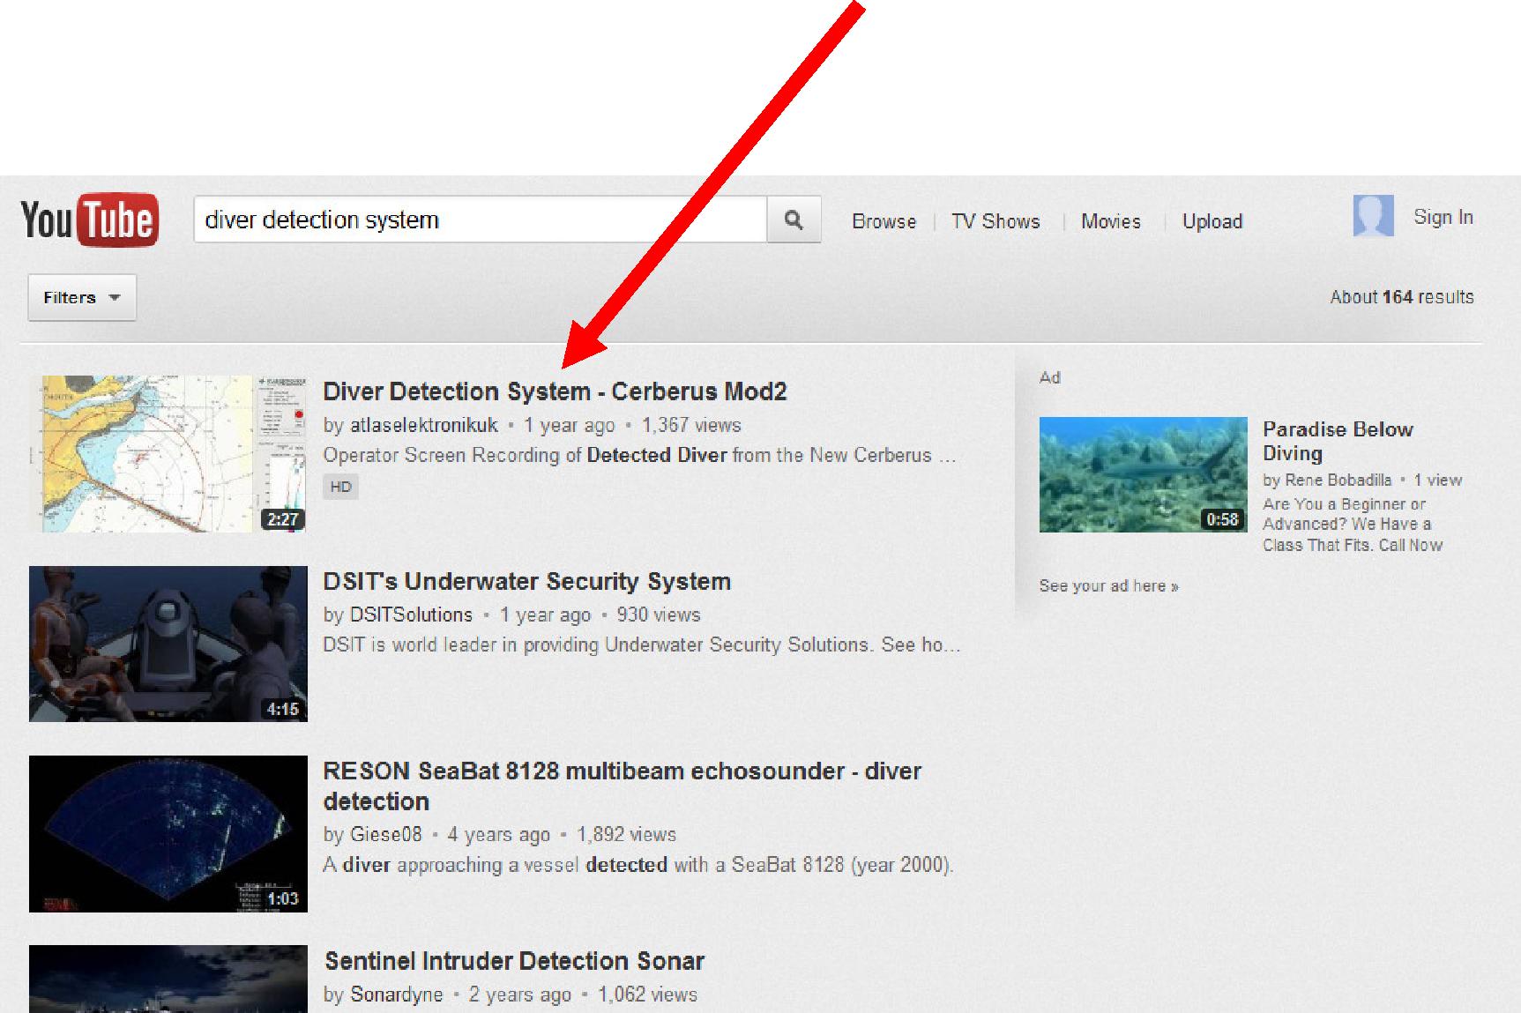Focus the search box containing diver detection system
Viewport: 1521px width, 1013px height.
point(481,220)
